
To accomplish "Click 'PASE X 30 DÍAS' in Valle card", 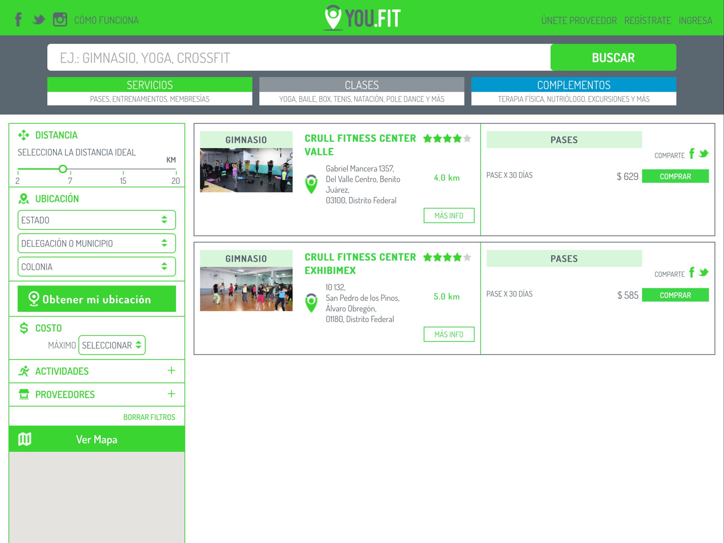I will coord(509,175).
